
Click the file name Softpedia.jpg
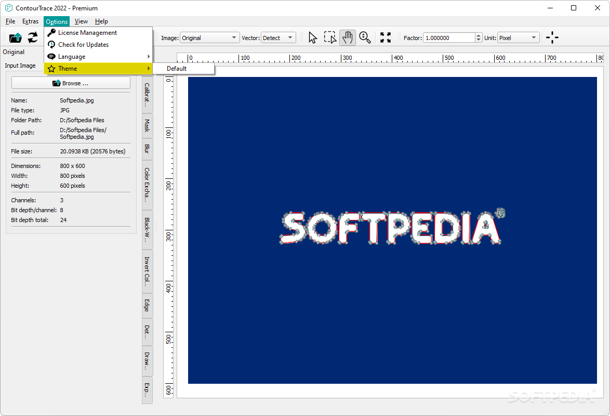tap(76, 100)
